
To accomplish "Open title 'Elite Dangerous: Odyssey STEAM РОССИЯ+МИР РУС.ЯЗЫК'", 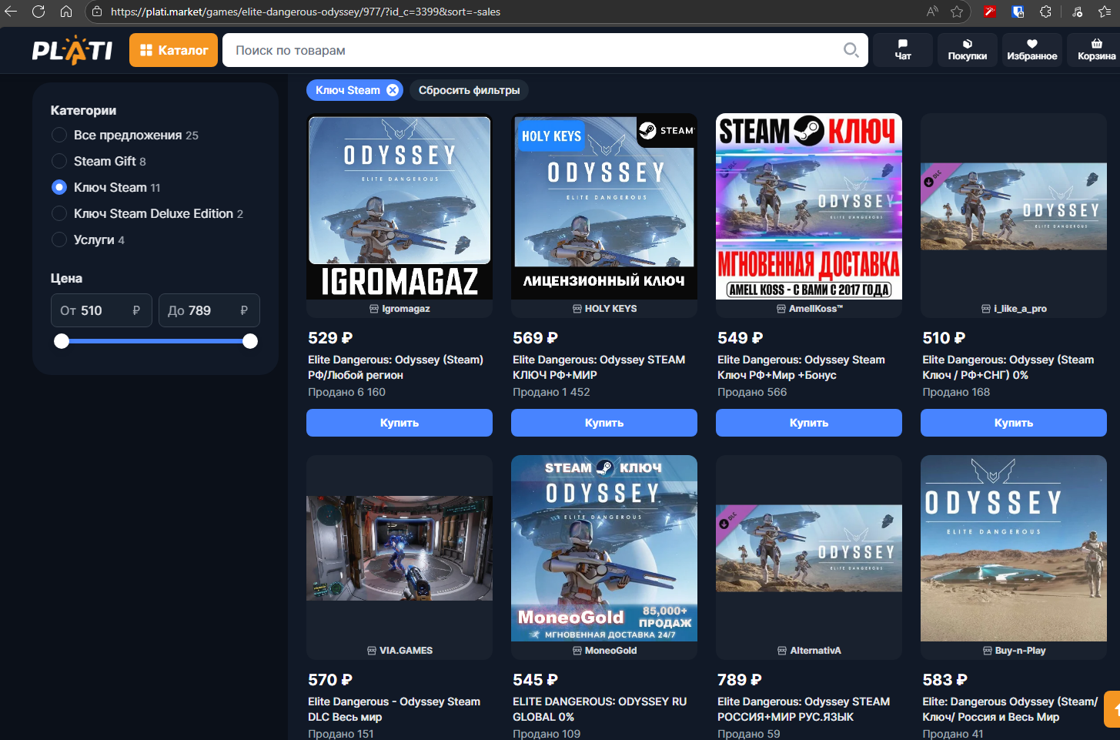I will tap(804, 709).
